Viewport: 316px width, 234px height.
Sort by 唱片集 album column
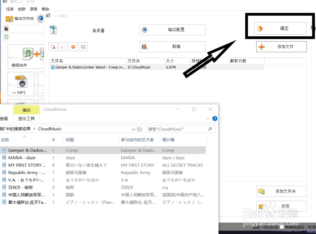[x=184, y=140]
